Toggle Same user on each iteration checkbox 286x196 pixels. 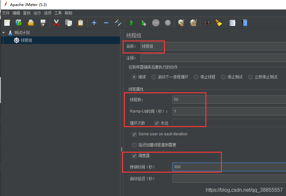click(134, 134)
